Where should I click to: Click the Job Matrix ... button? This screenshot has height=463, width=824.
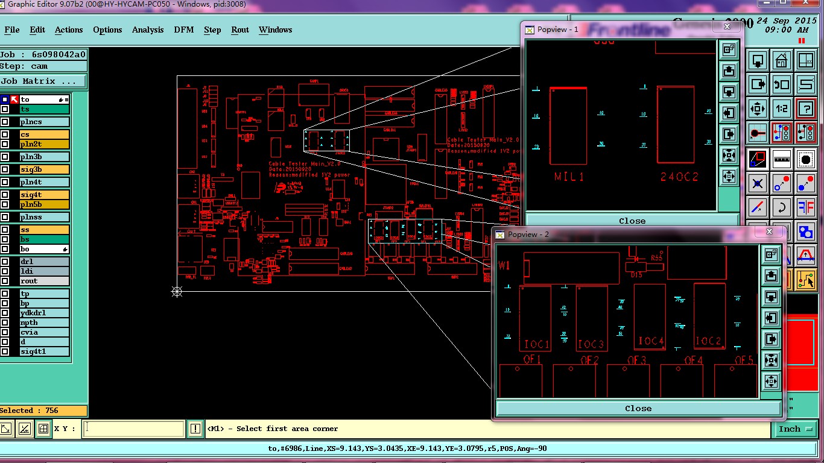43,81
